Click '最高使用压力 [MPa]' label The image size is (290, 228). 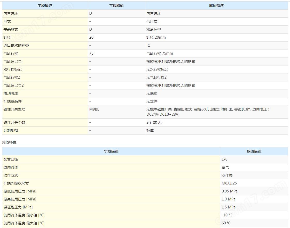coord(20,199)
